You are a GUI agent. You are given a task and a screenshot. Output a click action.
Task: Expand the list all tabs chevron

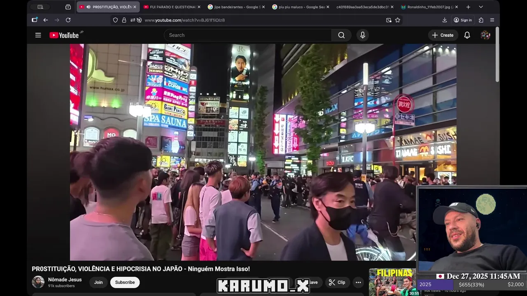pos(481,7)
